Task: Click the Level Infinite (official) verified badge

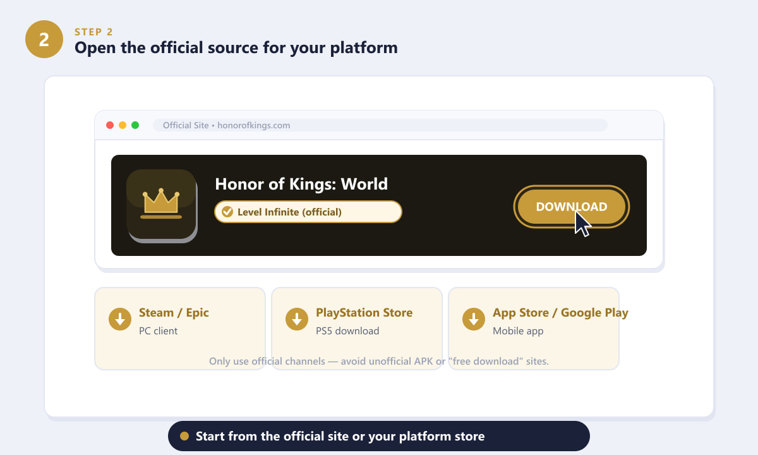Action: click(308, 212)
